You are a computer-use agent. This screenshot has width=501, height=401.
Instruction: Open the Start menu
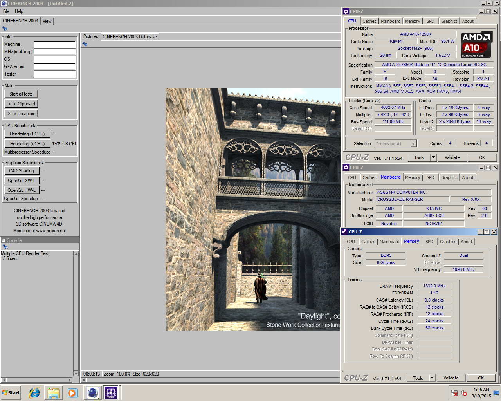(11, 392)
